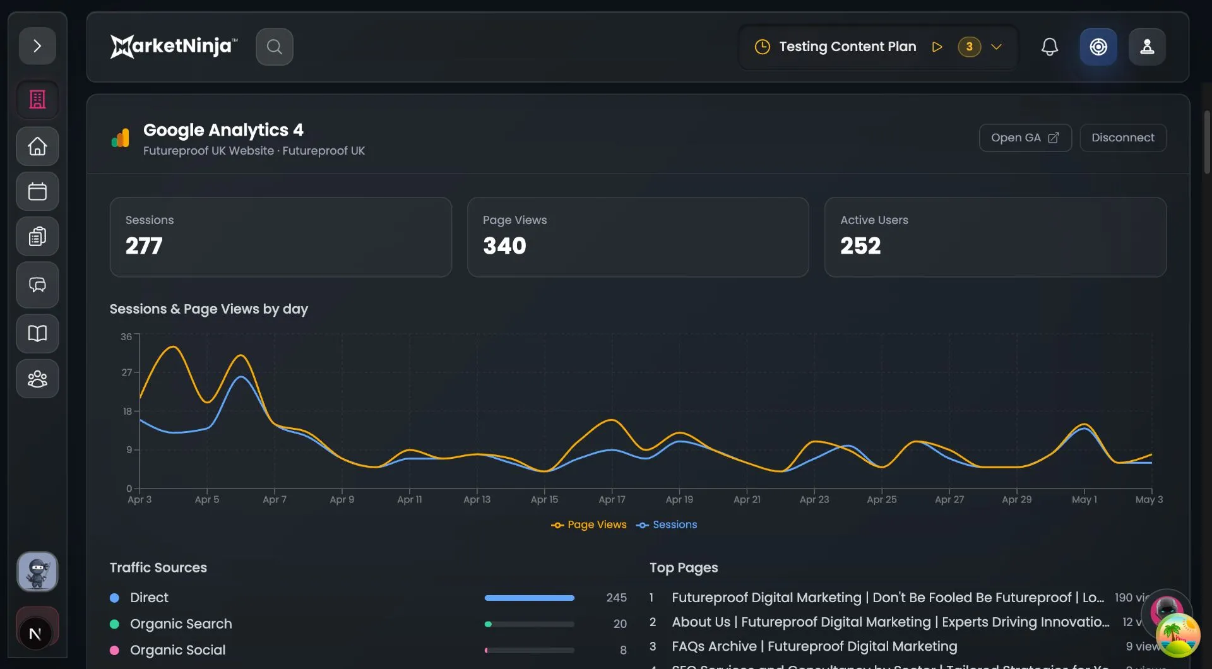Click the 'Top Pages' heading
Viewport: 1212px width, 669px height.
point(684,567)
